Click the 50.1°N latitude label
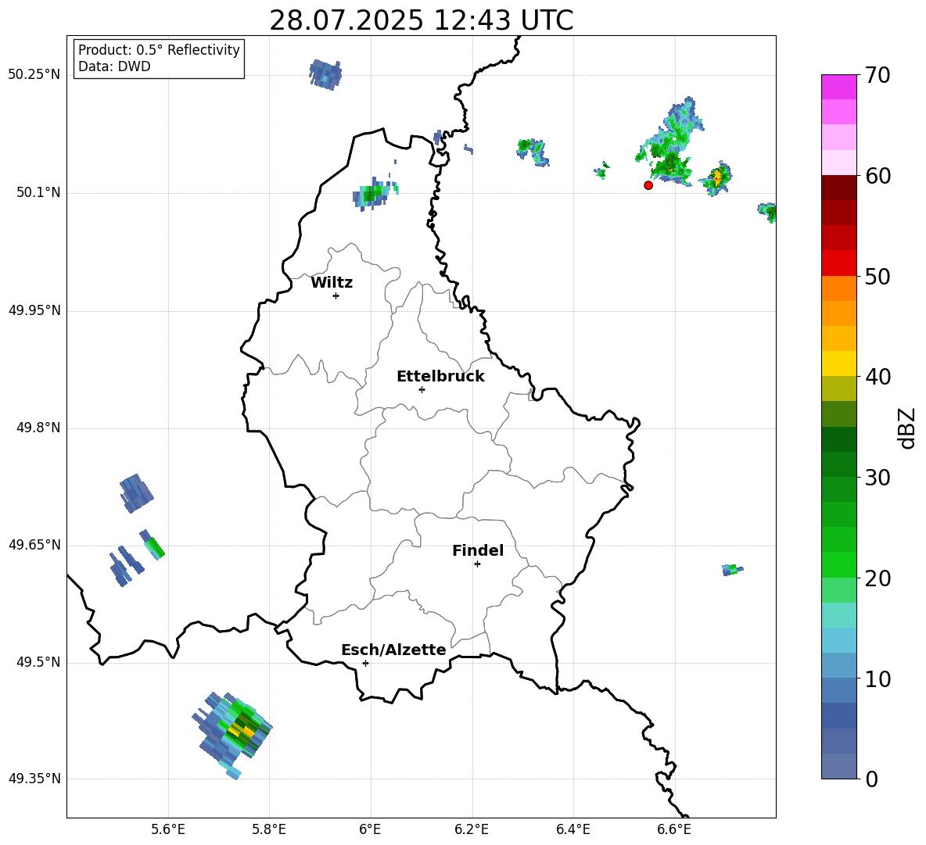 (38, 192)
